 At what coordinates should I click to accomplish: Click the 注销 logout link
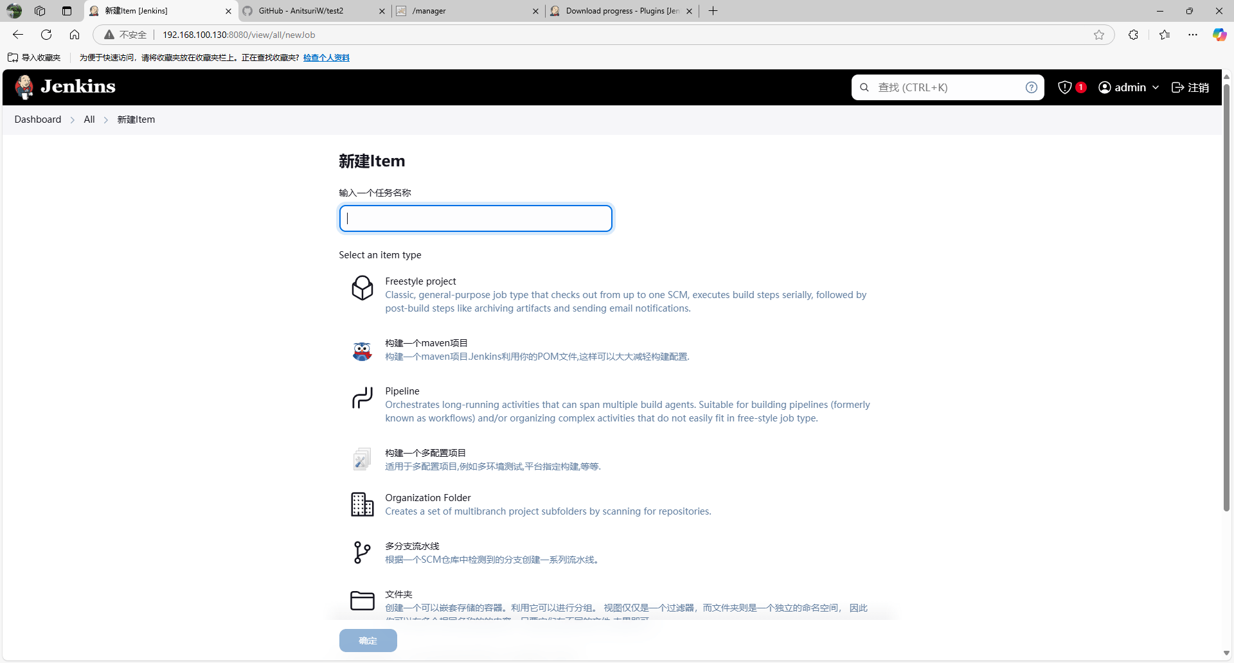pos(1190,87)
